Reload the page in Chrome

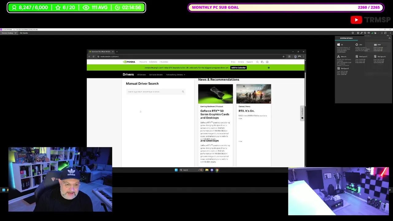[93, 56]
